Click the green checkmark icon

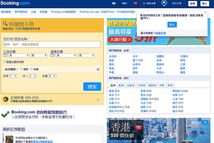[5, 114]
